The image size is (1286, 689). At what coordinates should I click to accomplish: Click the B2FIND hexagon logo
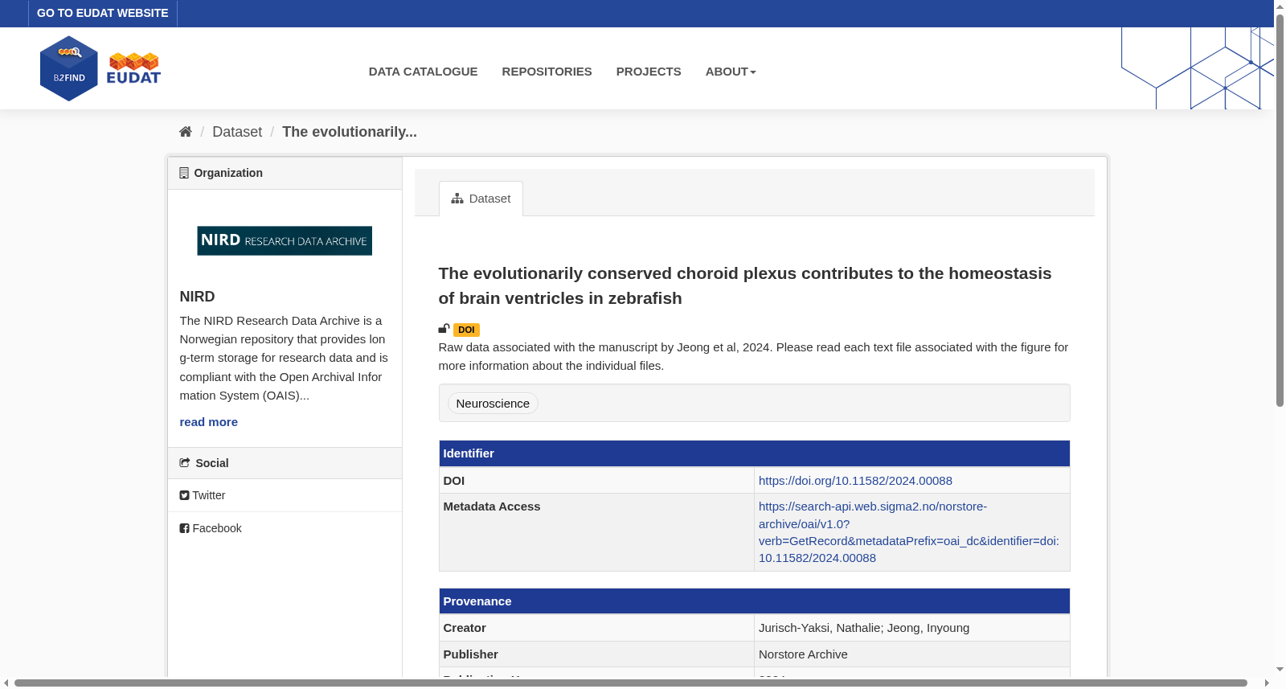click(x=69, y=68)
